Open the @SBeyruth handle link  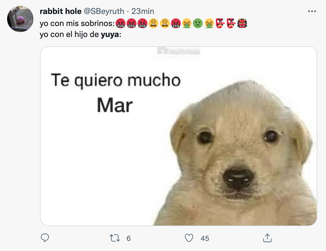point(104,11)
